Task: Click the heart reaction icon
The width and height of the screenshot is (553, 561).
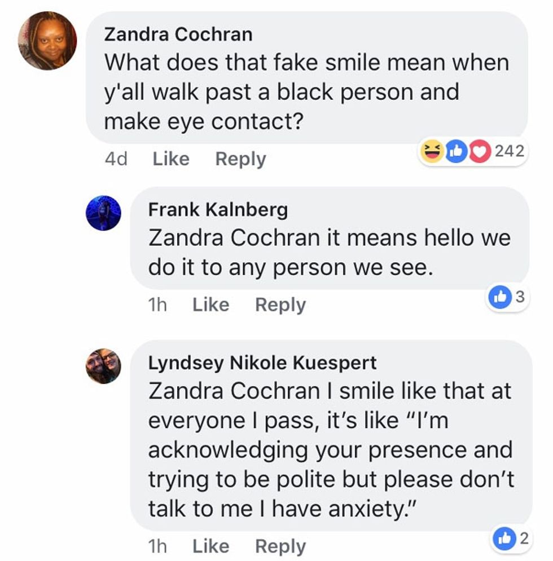Action: (x=480, y=152)
